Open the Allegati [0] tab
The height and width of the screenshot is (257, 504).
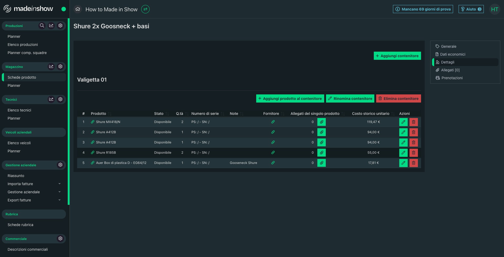coord(465,70)
